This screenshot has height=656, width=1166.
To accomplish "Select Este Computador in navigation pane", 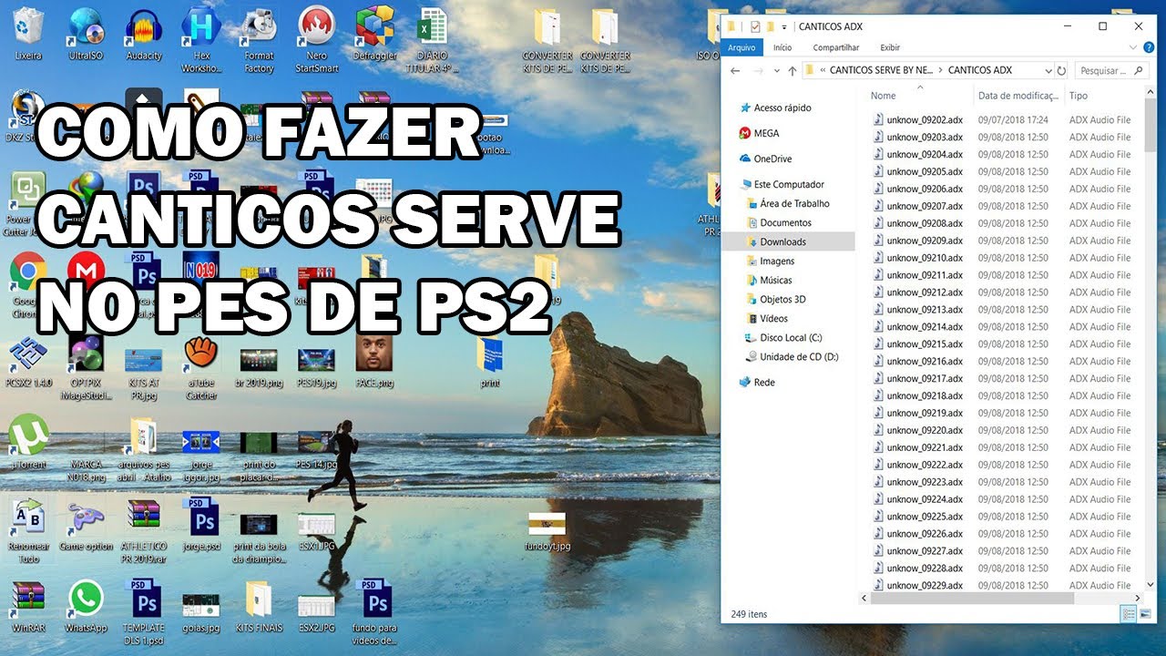I will coord(788,184).
